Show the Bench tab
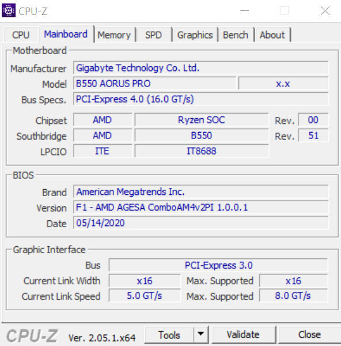This screenshot has height=346, width=341. (236, 35)
